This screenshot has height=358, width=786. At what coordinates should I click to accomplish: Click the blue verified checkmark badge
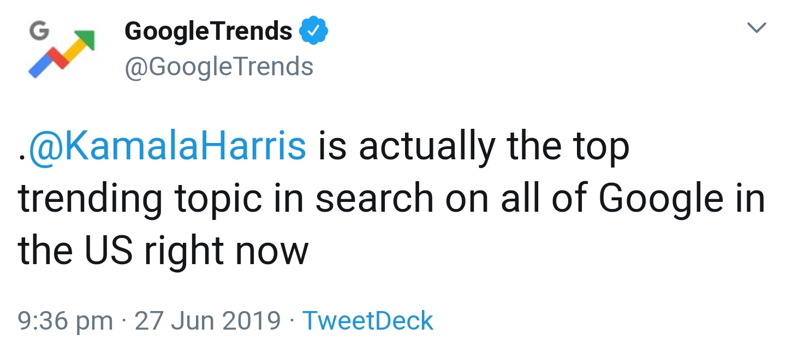(x=314, y=32)
